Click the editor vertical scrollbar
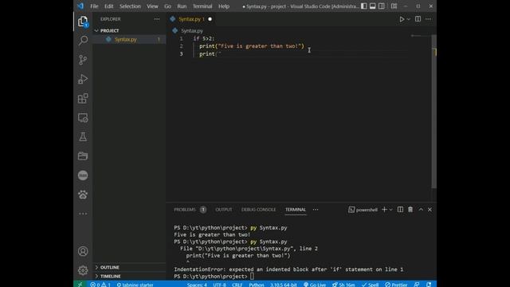Viewport: 510px width, 287px height. coord(433,112)
